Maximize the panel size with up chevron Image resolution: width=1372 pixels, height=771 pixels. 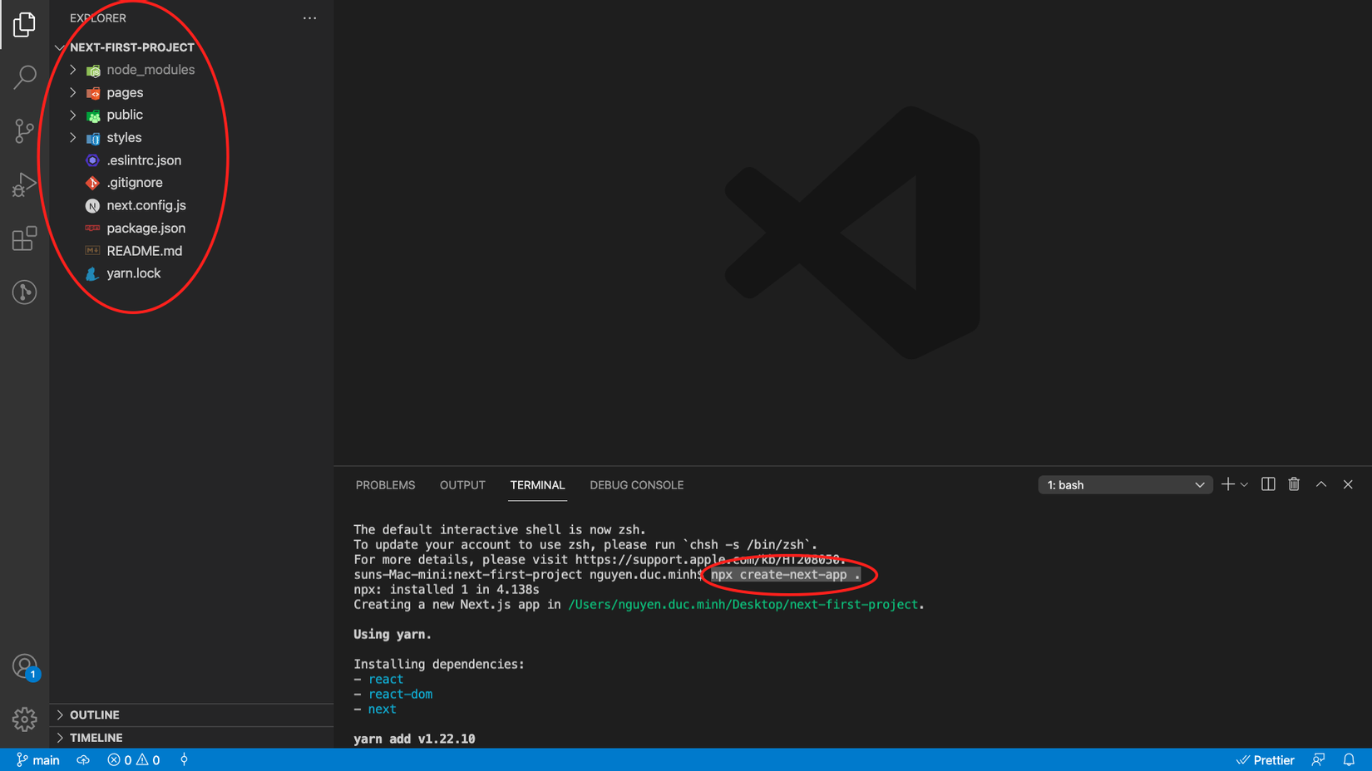[1321, 484]
